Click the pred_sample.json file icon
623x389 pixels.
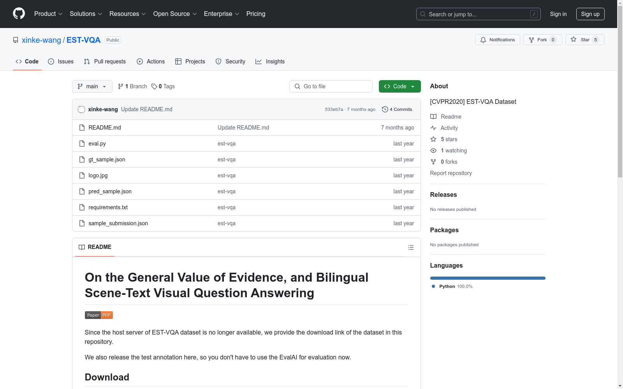[x=82, y=191]
